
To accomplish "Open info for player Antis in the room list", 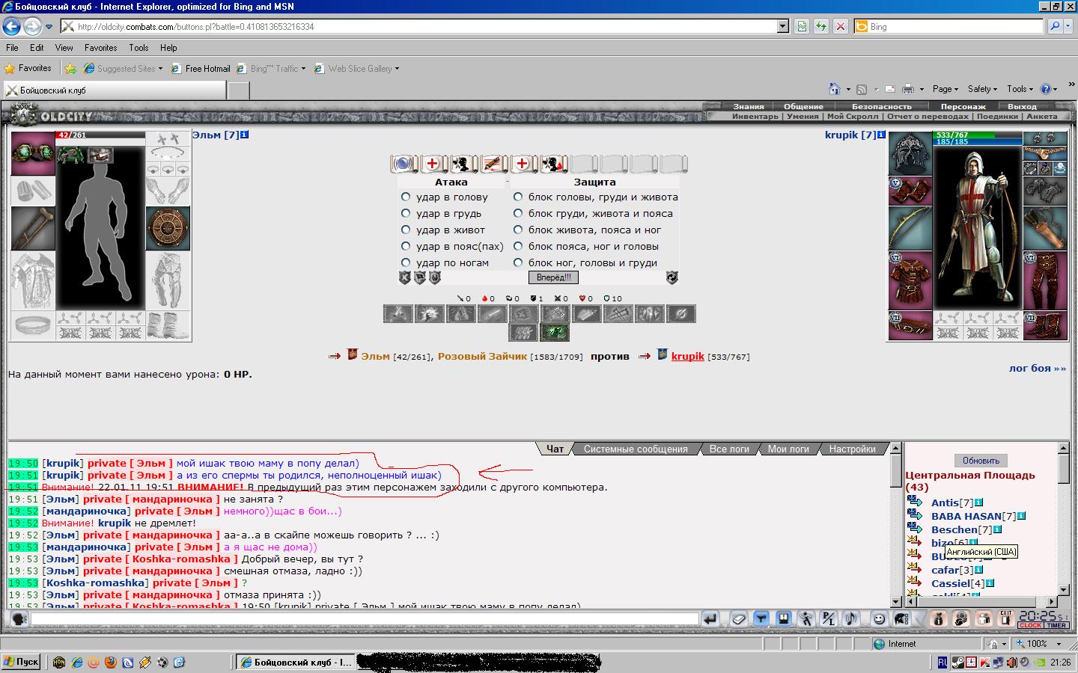I will 978,503.
